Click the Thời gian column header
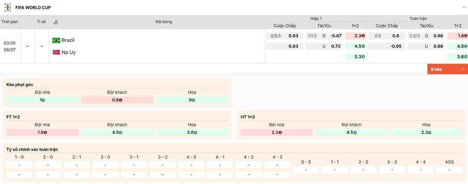The height and width of the screenshot is (184, 468). click(x=10, y=22)
